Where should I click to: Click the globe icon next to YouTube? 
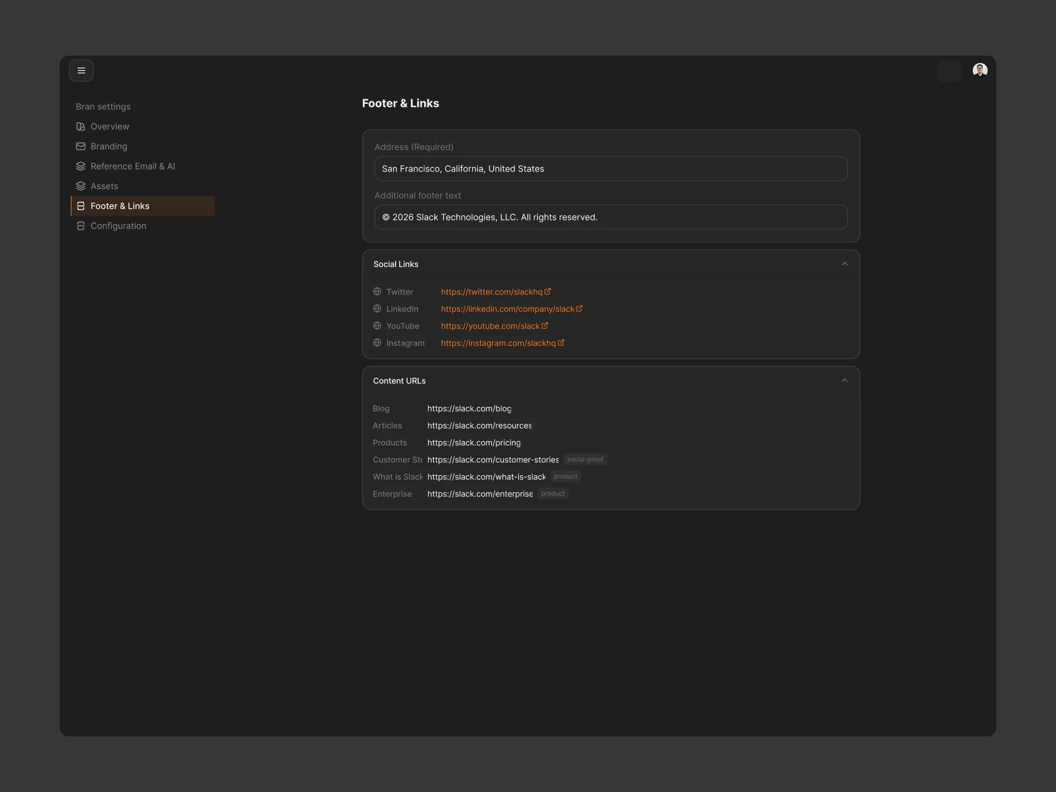377,326
